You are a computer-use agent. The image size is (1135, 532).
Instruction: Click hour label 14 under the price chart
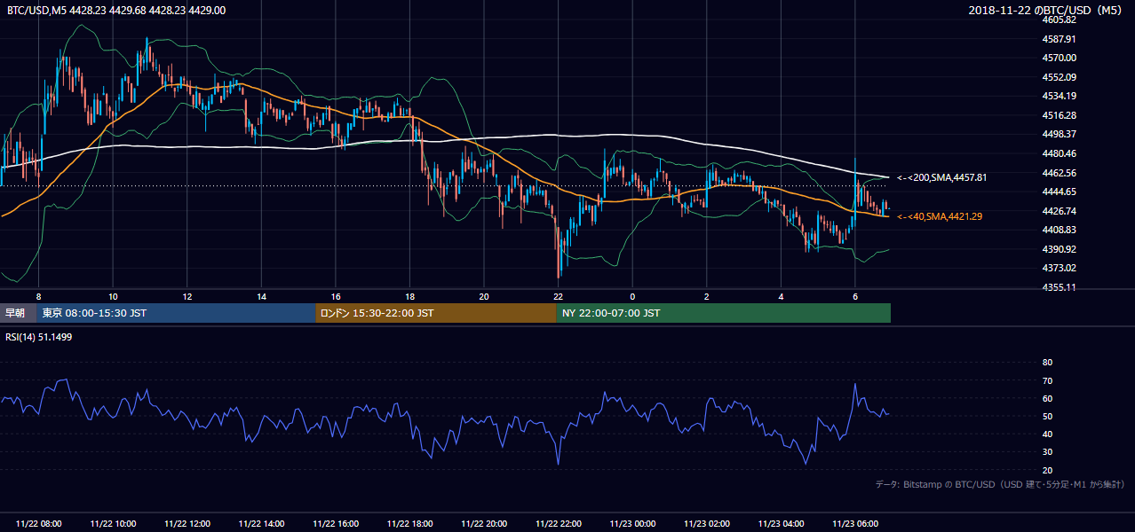point(261,296)
